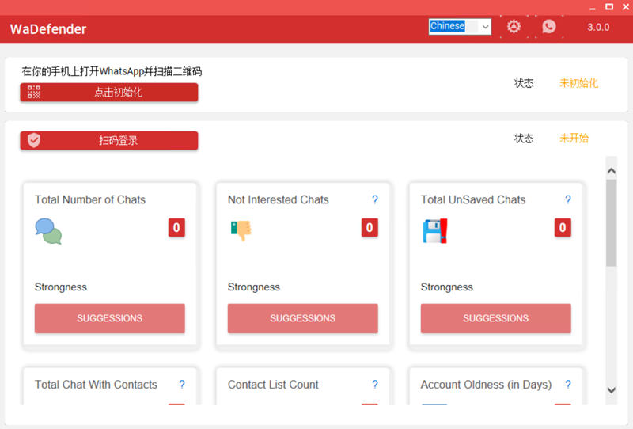This screenshot has height=429, width=633.
Task: Open the settings gear icon
Action: (x=514, y=27)
